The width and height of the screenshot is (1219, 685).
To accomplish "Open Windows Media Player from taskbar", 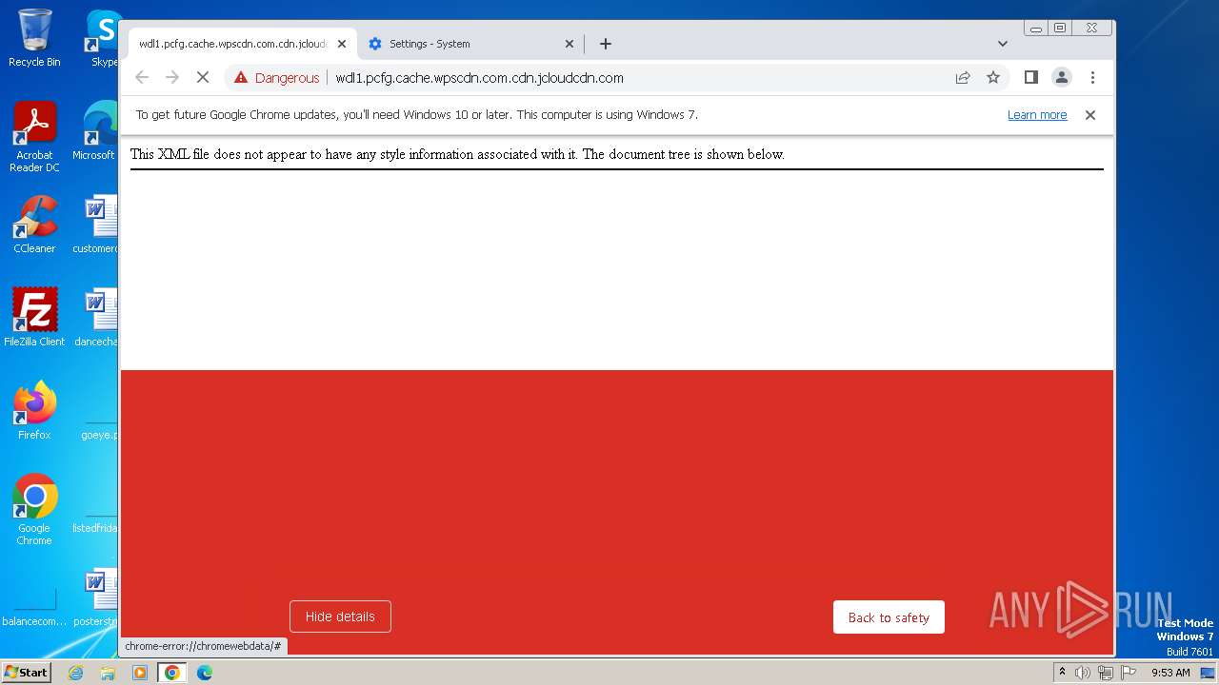I will click(140, 673).
